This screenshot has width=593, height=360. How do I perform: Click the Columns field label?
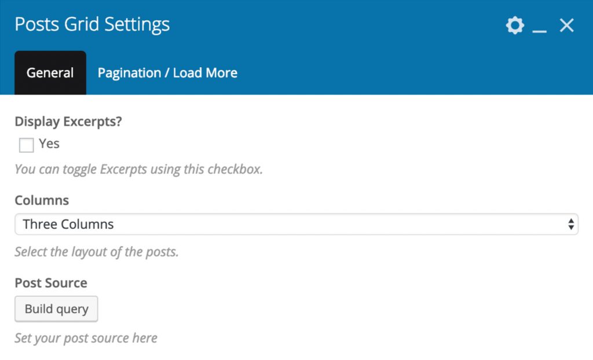[42, 200]
